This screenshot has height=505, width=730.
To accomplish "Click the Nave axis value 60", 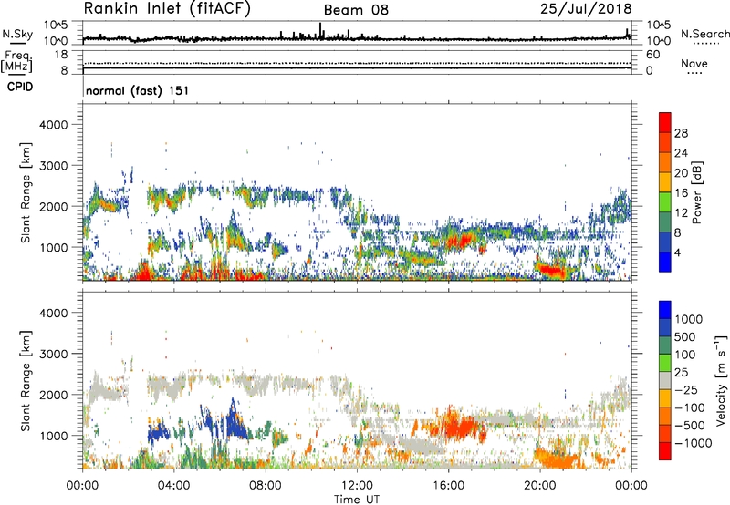I will click(653, 55).
